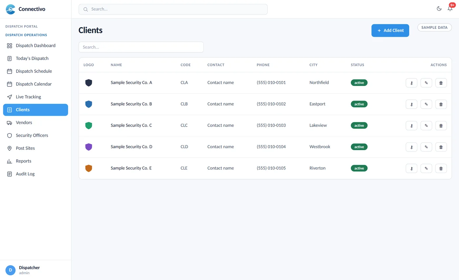Open Reports in sidebar
The width and height of the screenshot is (459, 280).
click(35, 161)
